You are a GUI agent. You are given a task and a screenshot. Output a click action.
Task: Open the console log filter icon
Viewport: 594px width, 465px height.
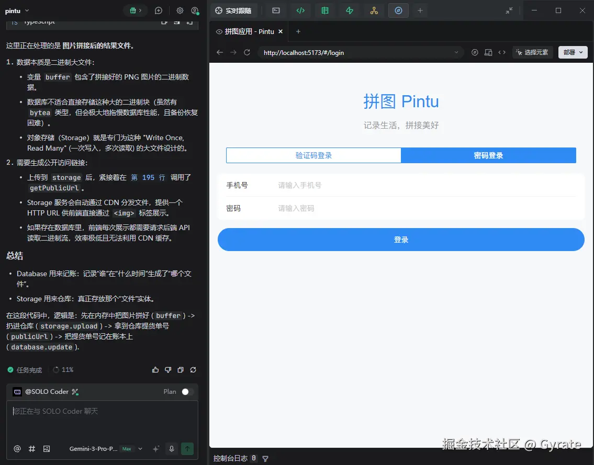(265, 459)
